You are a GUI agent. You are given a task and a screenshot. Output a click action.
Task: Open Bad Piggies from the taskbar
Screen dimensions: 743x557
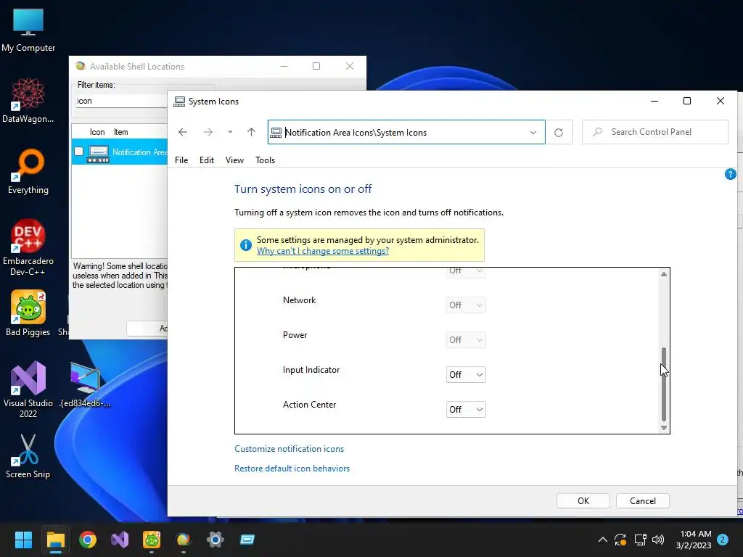pyautogui.click(x=152, y=540)
